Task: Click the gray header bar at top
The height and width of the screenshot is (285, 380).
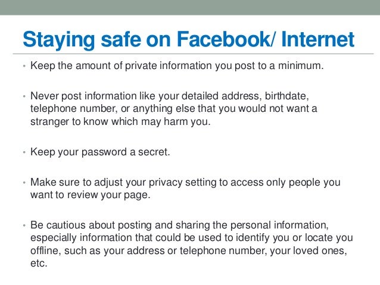Action: (x=190, y=7)
